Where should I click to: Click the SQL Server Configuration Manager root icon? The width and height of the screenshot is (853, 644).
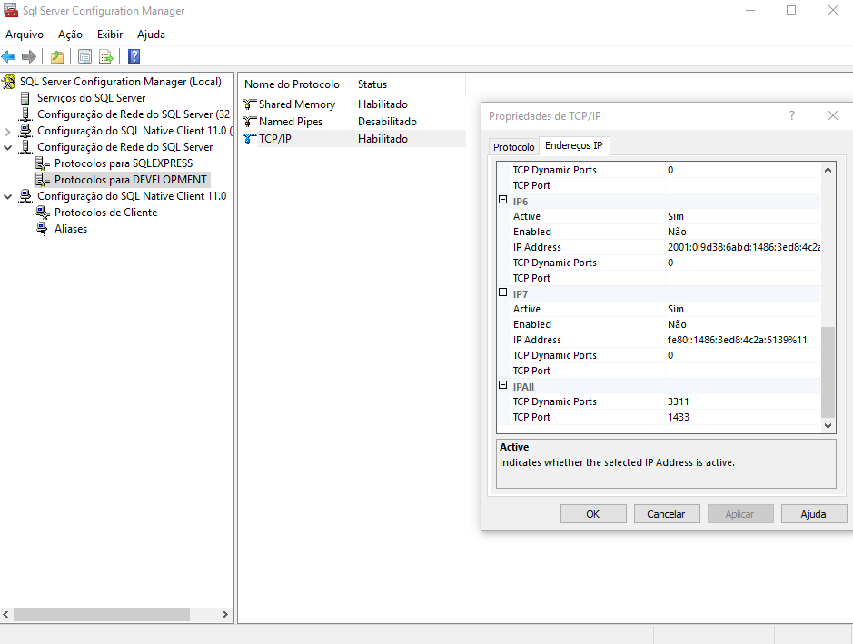[9, 82]
